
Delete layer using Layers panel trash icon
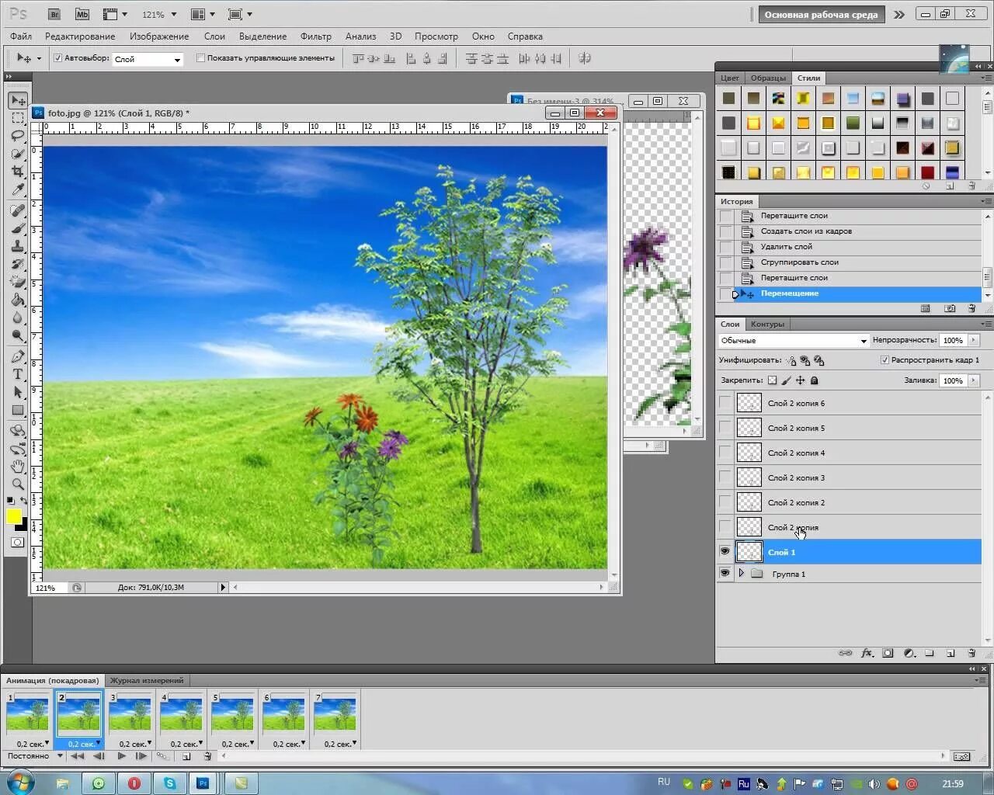click(971, 653)
